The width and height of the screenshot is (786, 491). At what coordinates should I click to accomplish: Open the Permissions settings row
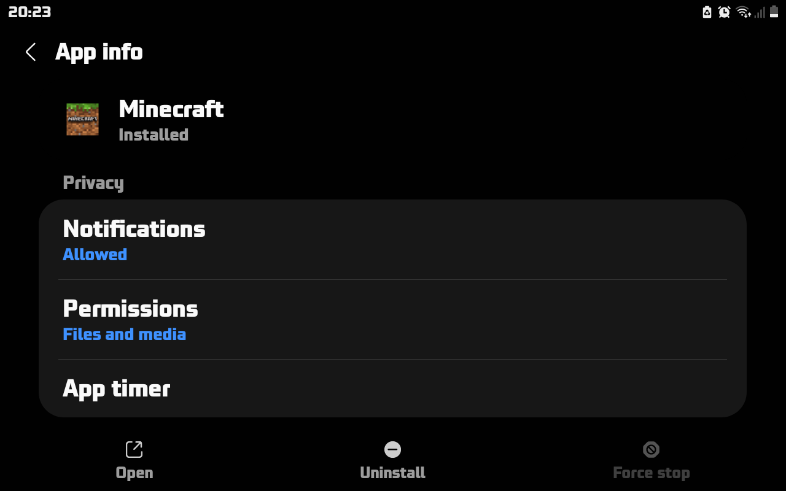point(392,319)
